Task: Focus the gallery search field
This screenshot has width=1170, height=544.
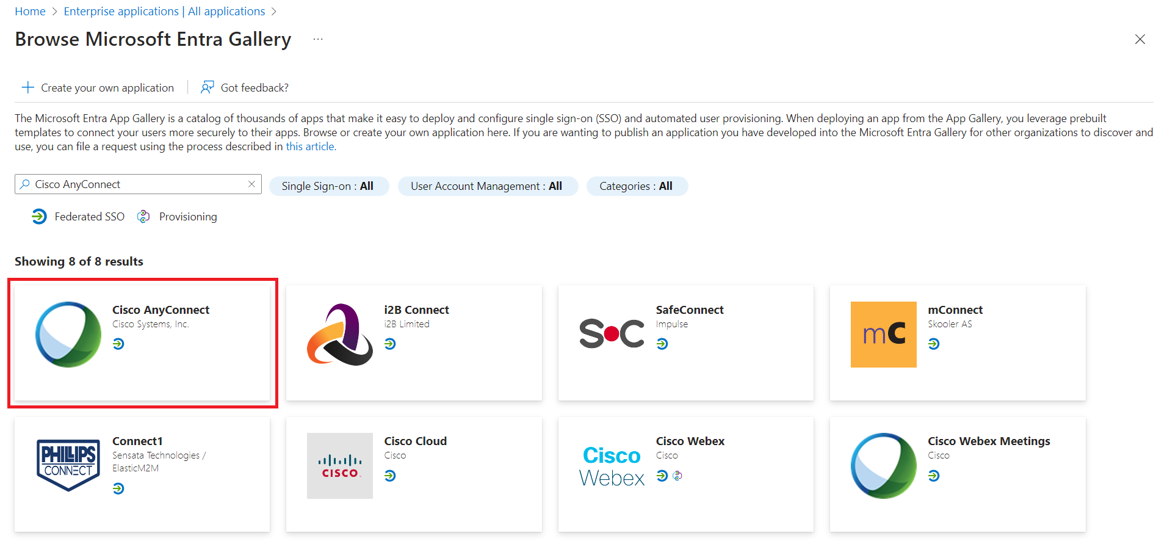Action: (x=138, y=184)
